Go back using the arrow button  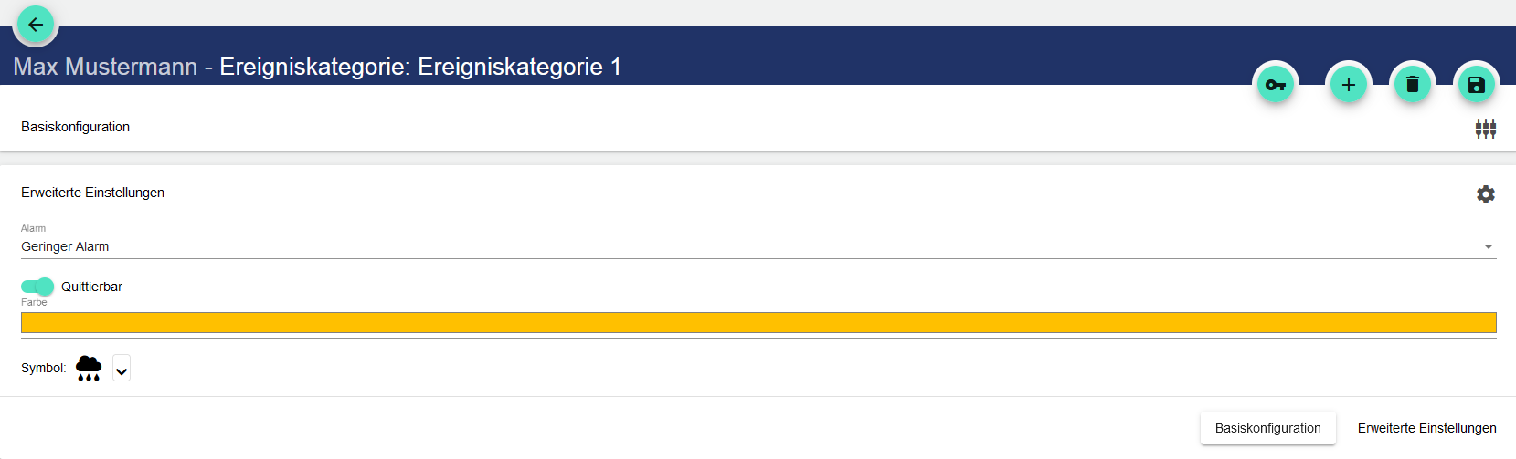[37, 25]
